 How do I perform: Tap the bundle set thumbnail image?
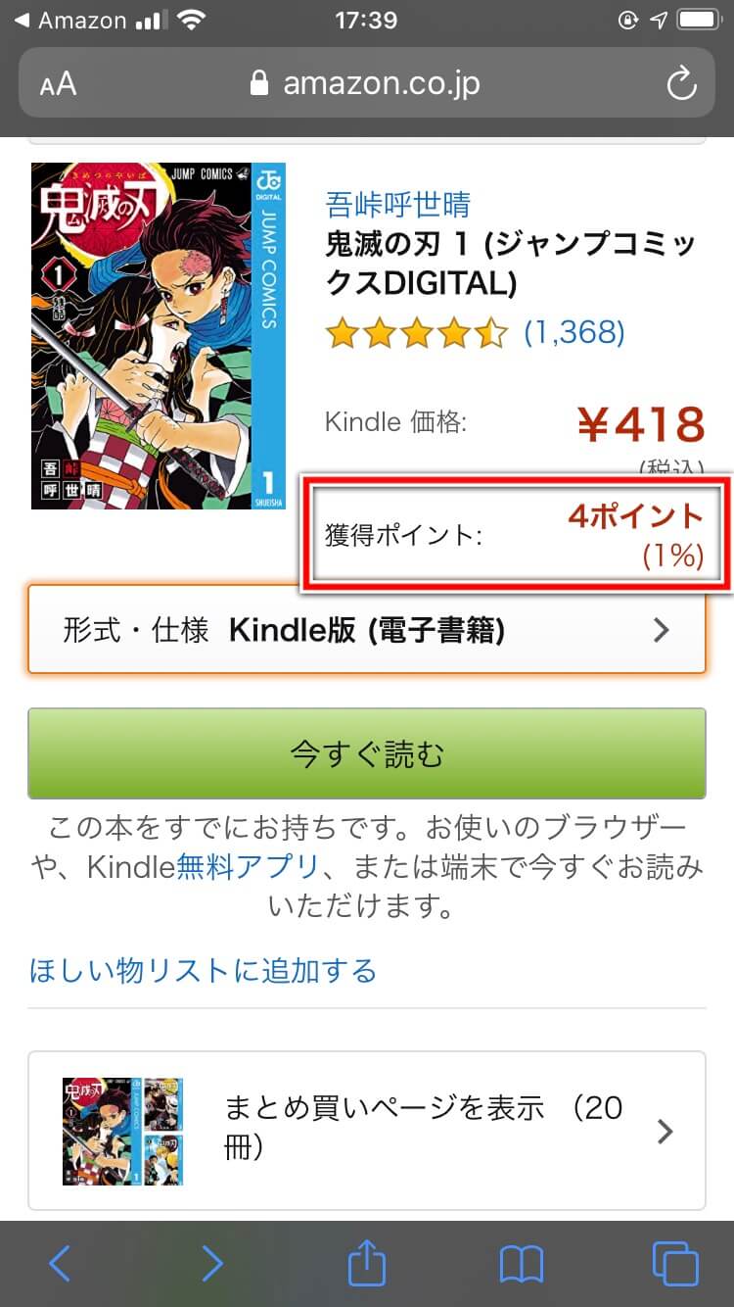pos(122,1131)
